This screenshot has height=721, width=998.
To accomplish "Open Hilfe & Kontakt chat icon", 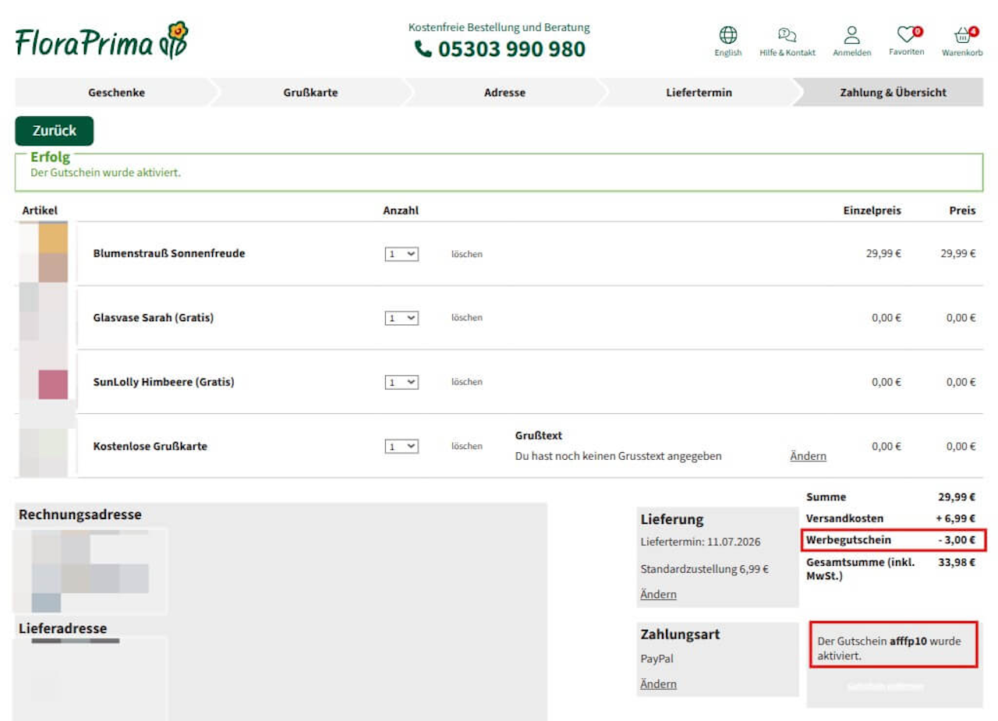I will tap(787, 36).
